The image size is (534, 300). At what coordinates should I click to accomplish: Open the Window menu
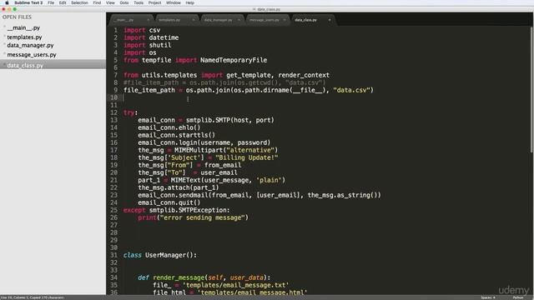pyautogui.click(x=174, y=2)
